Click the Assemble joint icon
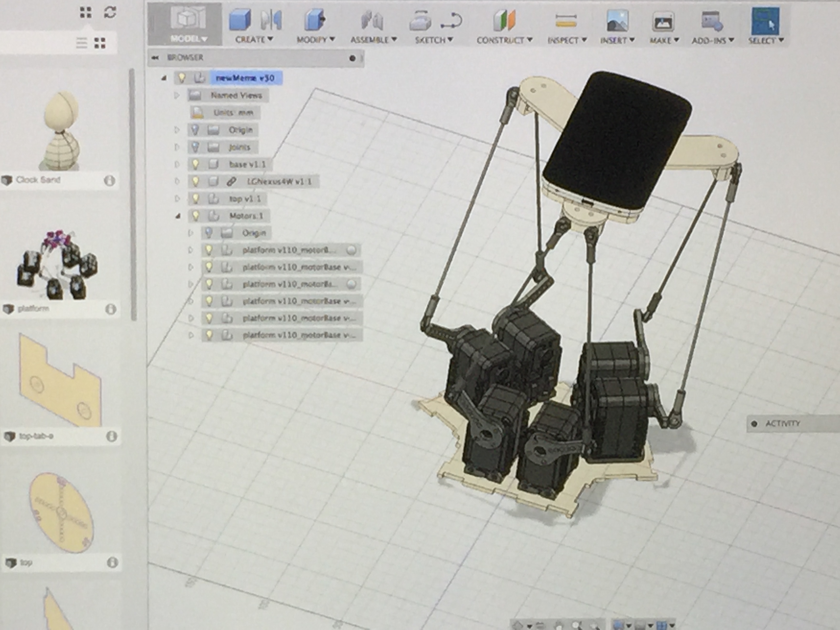The width and height of the screenshot is (840, 630). click(372, 21)
